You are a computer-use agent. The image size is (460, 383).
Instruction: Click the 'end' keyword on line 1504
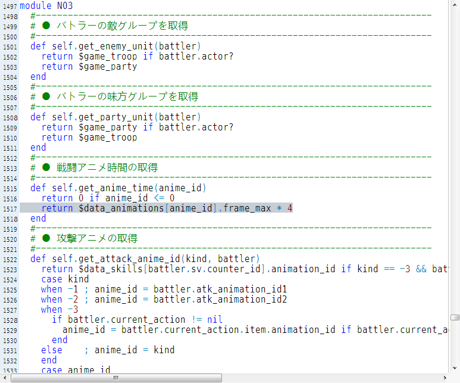(x=38, y=77)
